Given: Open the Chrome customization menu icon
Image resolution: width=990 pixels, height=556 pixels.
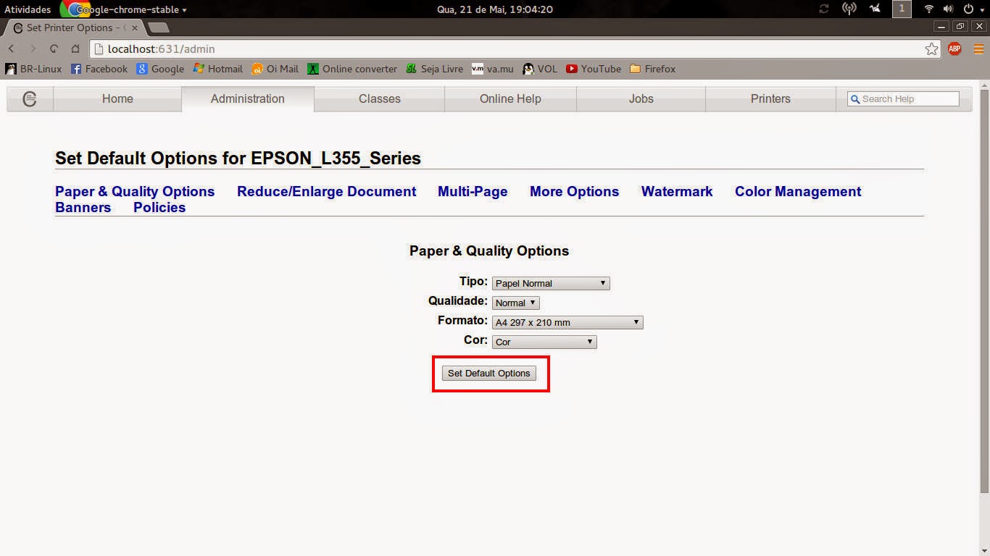Looking at the screenshot, I should pyautogui.click(x=980, y=49).
